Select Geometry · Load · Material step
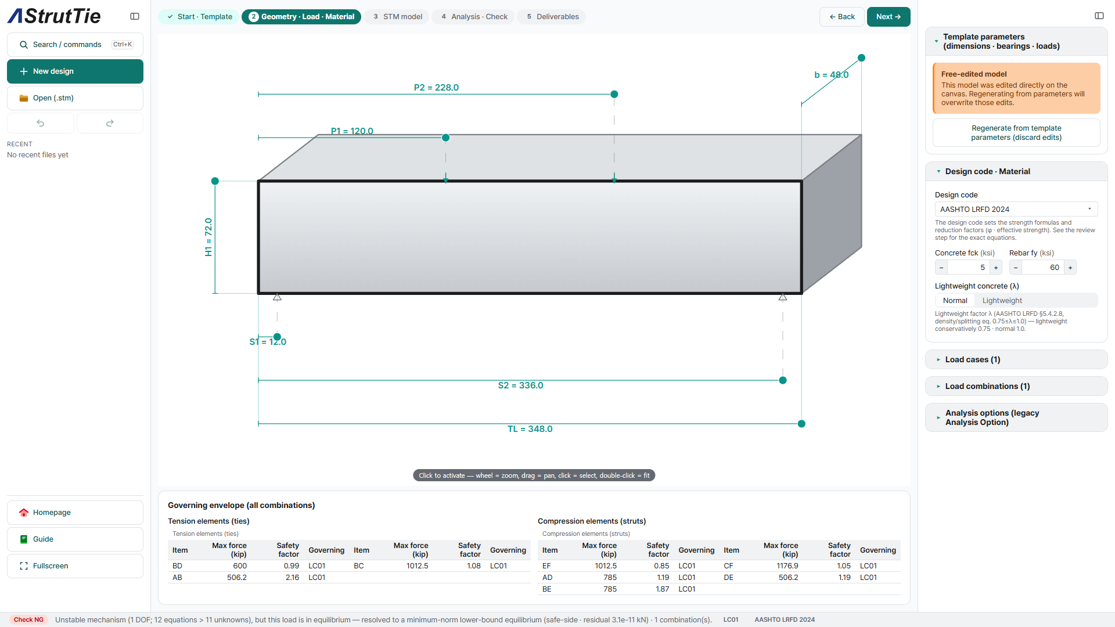1115x627 pixels. [301, 17]
